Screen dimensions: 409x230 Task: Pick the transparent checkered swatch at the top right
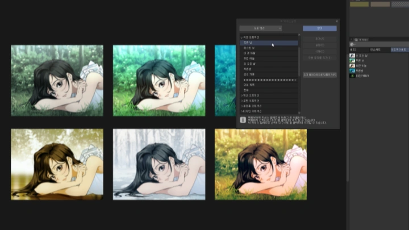pos(400,4)
